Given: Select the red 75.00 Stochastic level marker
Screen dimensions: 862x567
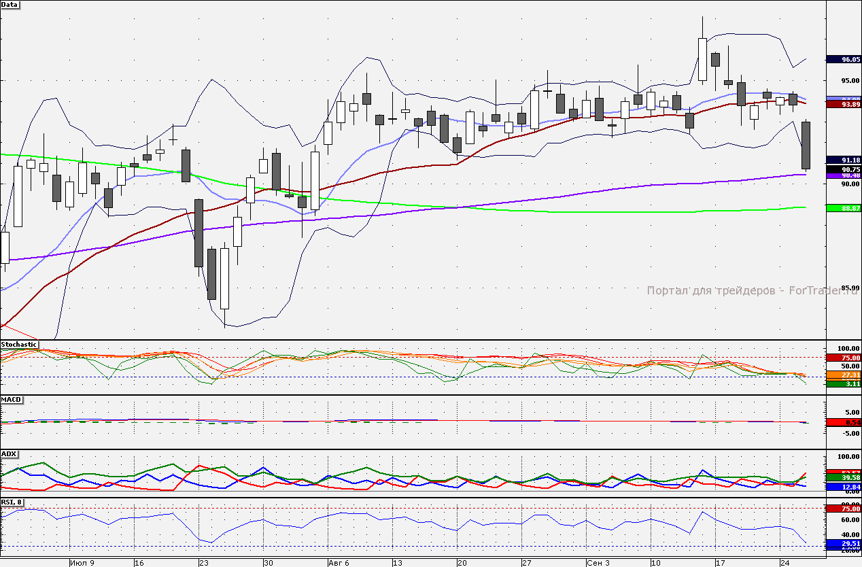Looking at the screenshot, I should (844, 358).
